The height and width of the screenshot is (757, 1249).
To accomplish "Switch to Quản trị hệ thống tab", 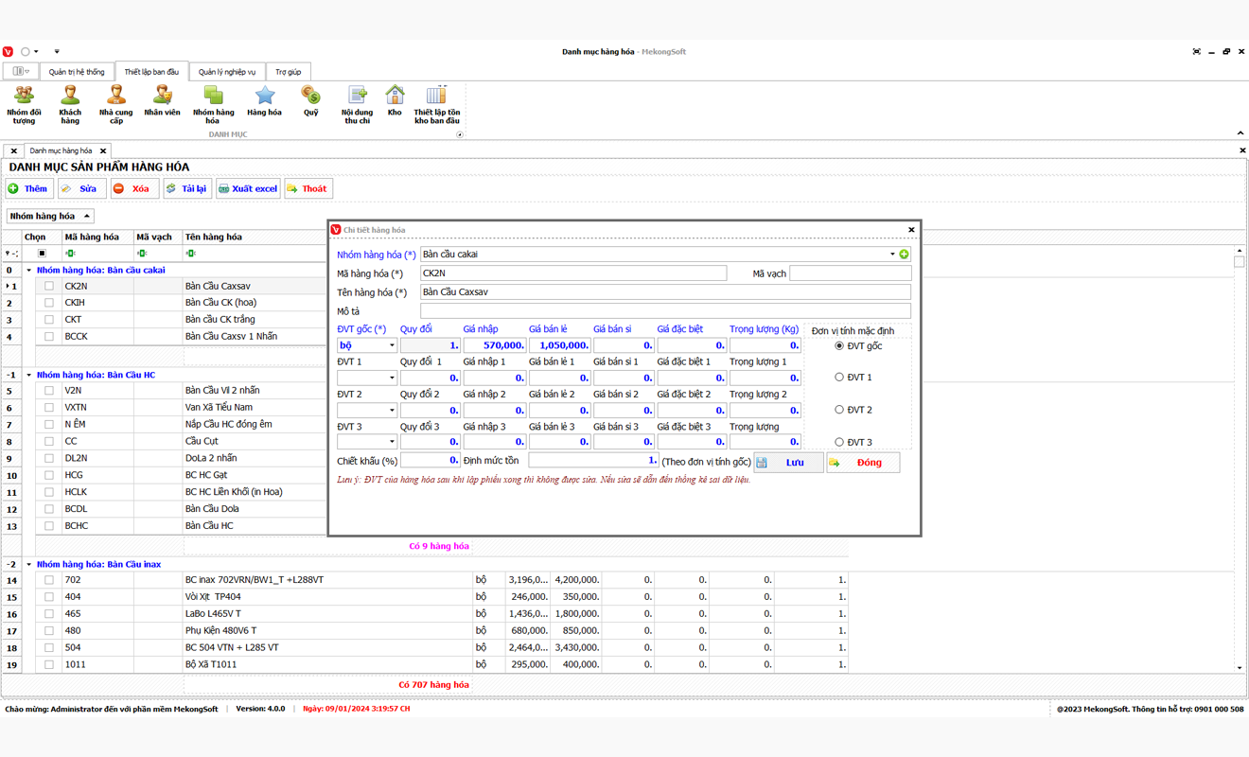I will pos(77,72).
